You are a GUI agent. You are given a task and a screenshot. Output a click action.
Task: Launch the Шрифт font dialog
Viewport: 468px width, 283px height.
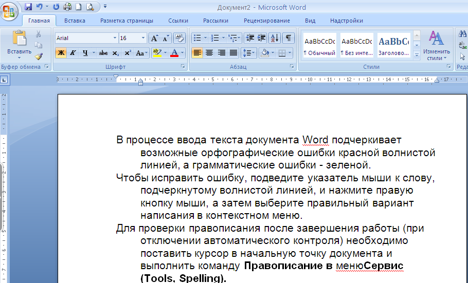tap(183, 66)
